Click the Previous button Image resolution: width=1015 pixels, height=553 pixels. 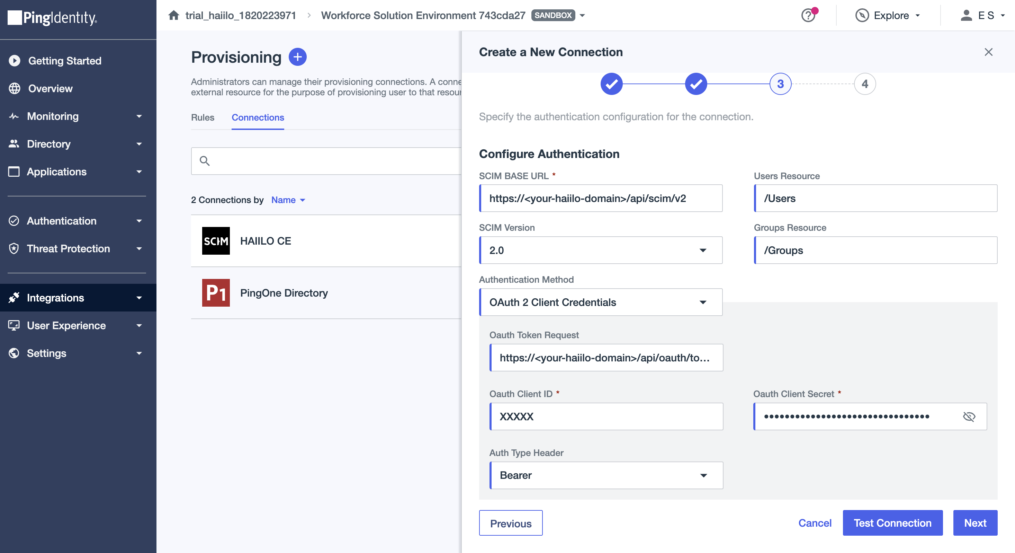click(511, 523)
